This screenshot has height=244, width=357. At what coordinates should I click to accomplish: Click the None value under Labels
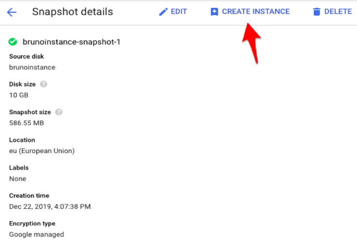(x=18, y=179)
